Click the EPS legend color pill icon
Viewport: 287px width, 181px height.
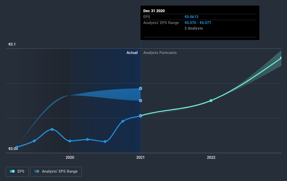(x=12, y=171)
